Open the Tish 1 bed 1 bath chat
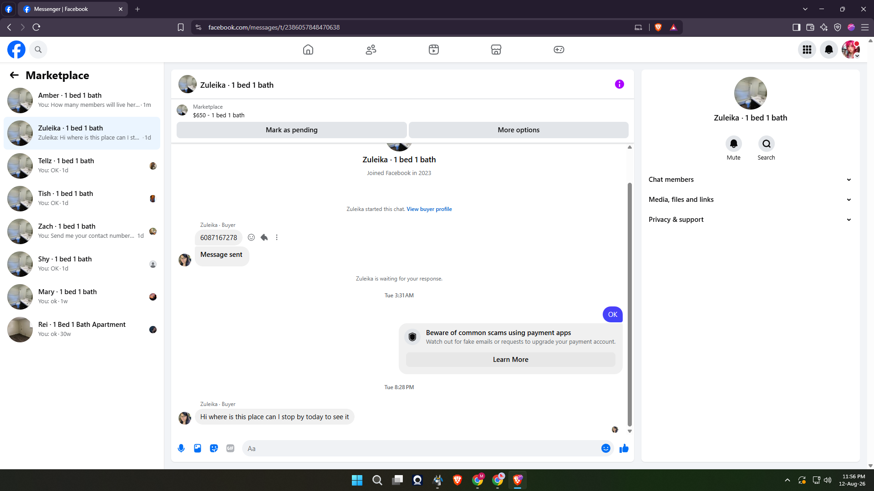Viewport: 874px width, 491px height. point(82,199)
